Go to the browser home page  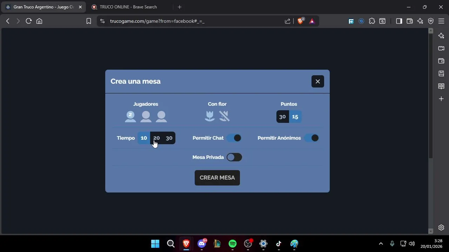pyautogui.click(x=39, y=21)
